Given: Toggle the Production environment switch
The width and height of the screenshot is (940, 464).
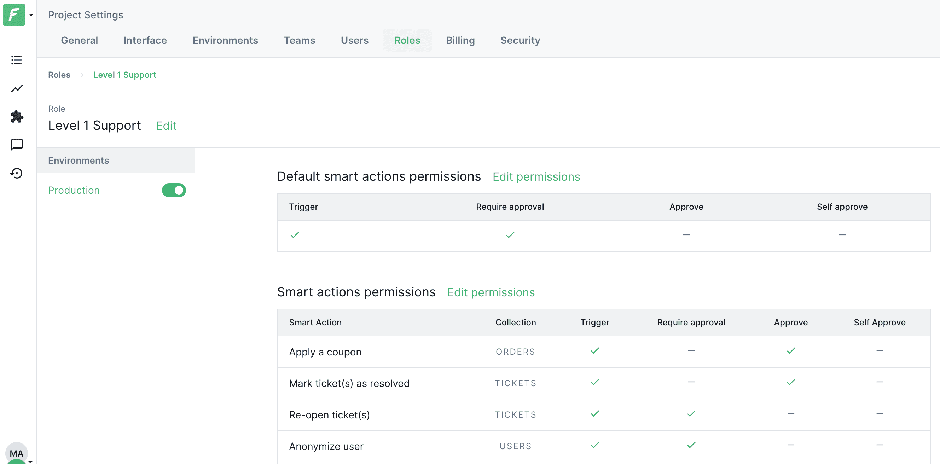Looking at the screenshot, I should click(x=174, y=190).
